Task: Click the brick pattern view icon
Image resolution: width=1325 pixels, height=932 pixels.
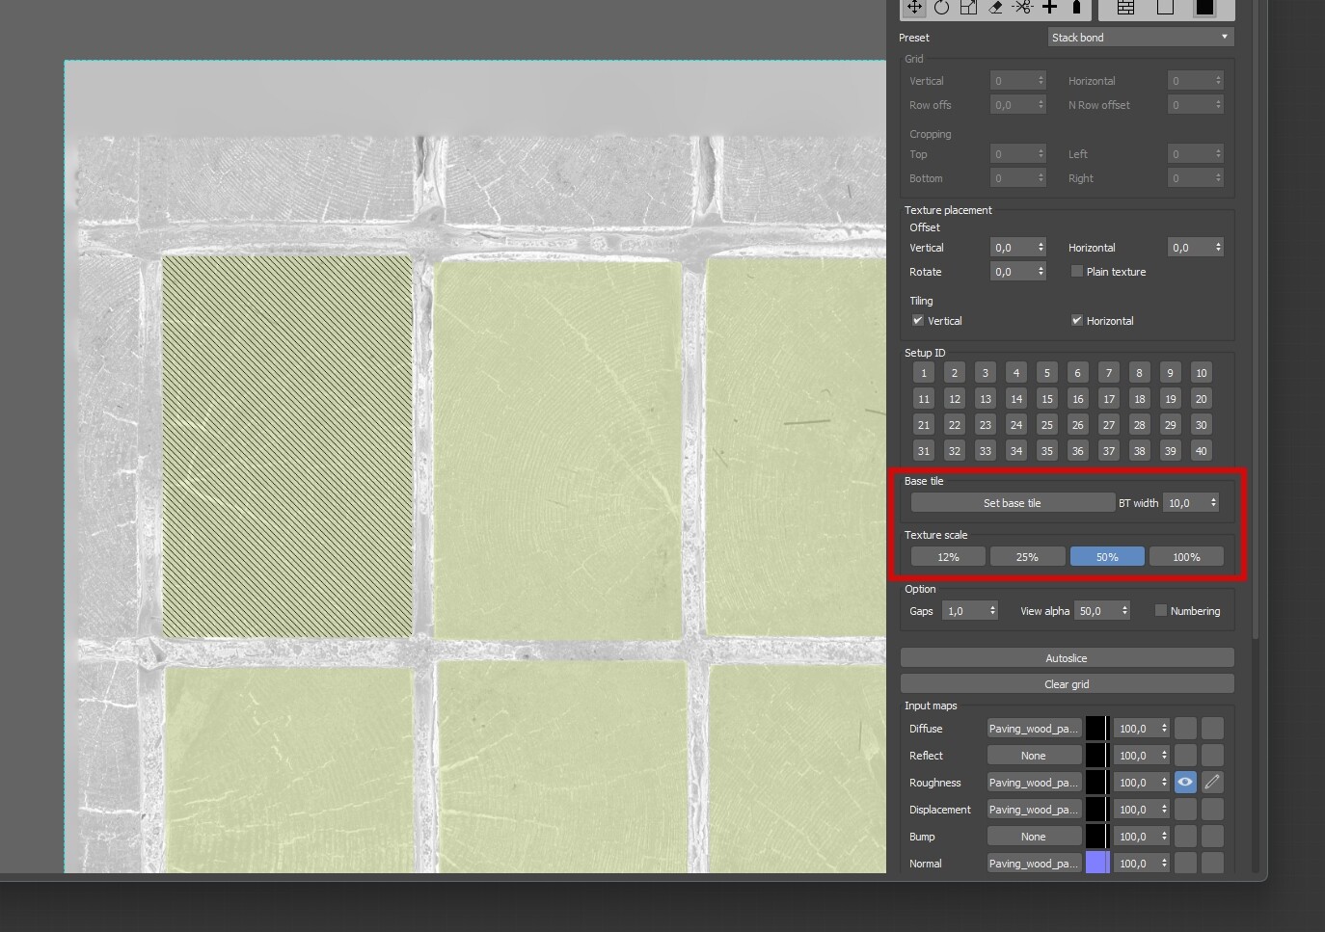Action: tap(1125, 8)
